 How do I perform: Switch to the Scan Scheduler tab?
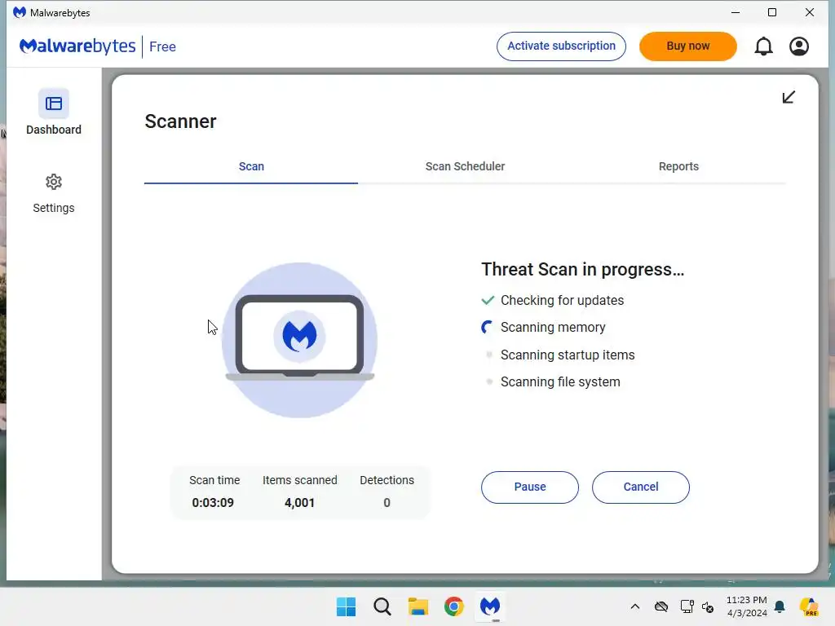tap(465, 166)
